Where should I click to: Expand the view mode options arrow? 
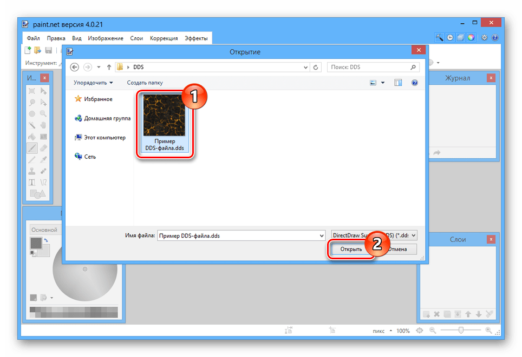[383, 83]
